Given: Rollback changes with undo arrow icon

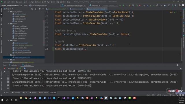Looking at the screenshot, I should [161, 5].
